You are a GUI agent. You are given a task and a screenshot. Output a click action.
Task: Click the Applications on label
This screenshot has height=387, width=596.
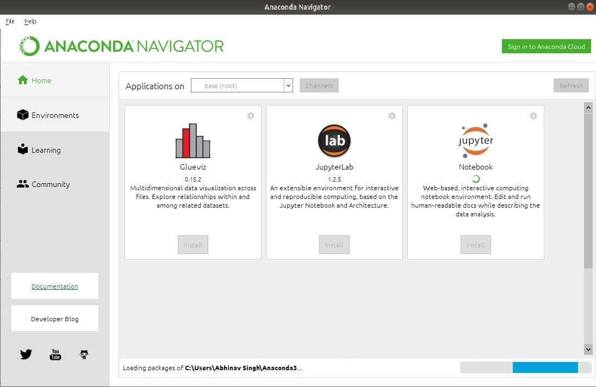[x=154, y=86]
